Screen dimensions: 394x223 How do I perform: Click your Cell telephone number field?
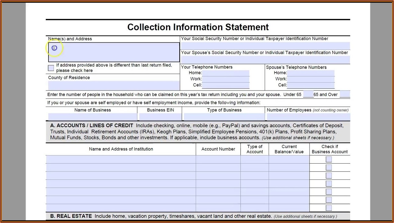[226, 85]
